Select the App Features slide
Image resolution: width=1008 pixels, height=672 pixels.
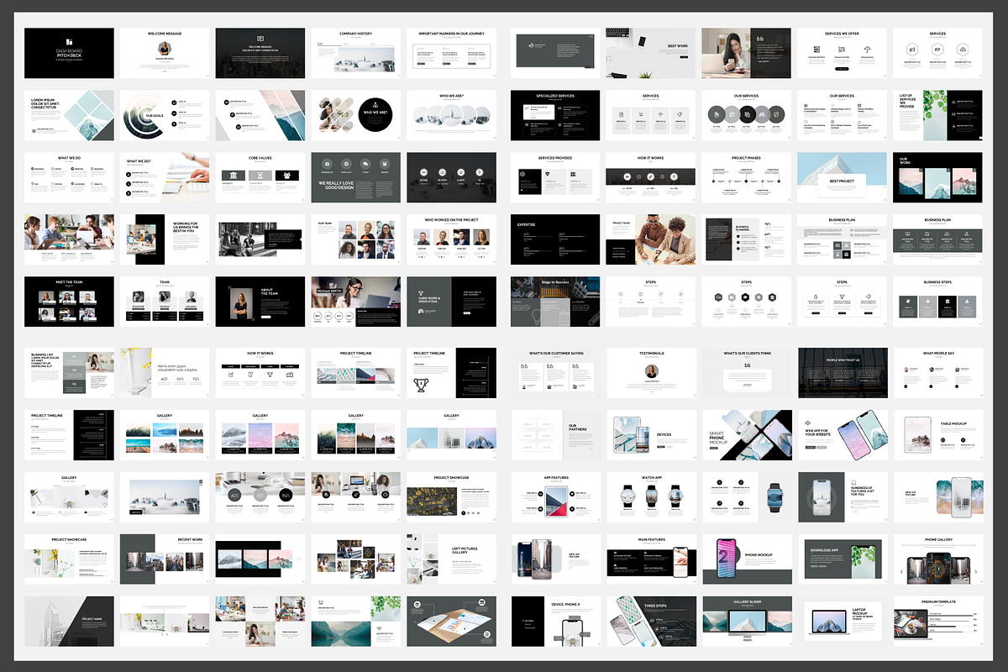(x=555, y=497)
